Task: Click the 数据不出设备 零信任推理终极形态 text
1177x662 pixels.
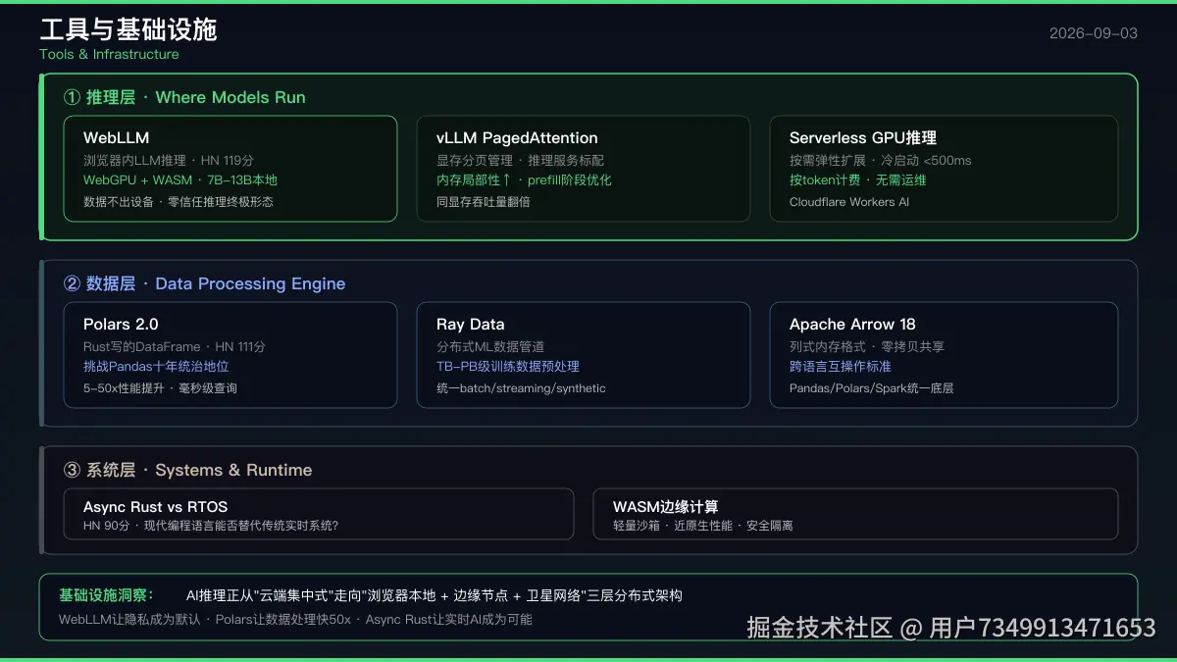Action: coord(179,202)
